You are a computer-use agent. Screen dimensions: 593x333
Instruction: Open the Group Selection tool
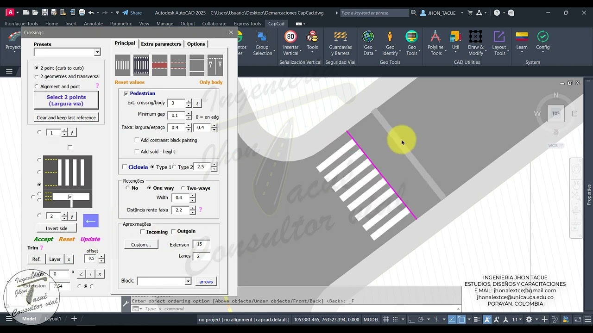262,43
